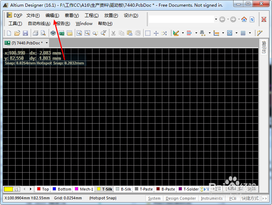Image resolution: width=272 pixels, height=205 pixels.
Task: Switch to the Bottom layer tab
Action: (x=62, y=189)
